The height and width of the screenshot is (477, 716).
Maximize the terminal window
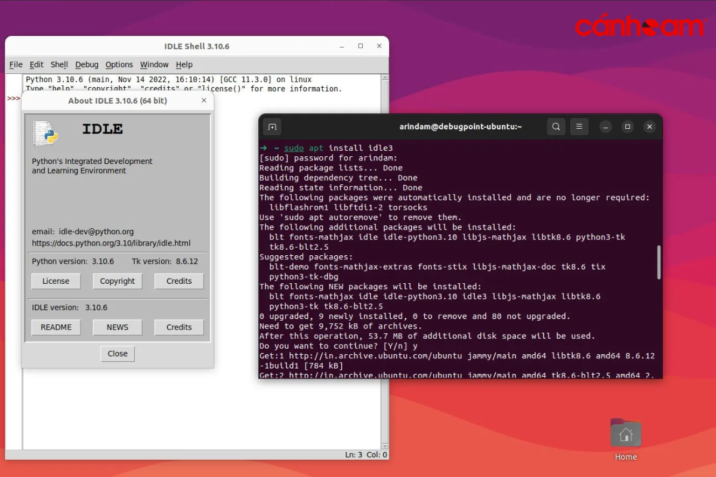point(627,127)
